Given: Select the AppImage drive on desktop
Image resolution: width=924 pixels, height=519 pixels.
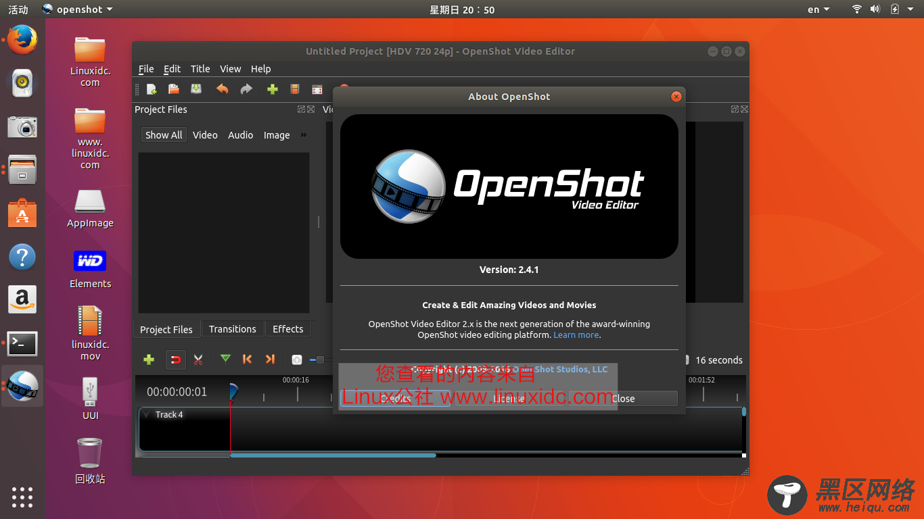Looking at the screenshot, I should pos(90,209).
